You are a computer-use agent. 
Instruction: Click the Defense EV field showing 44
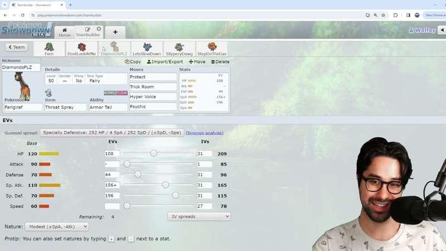pos(112,175)
